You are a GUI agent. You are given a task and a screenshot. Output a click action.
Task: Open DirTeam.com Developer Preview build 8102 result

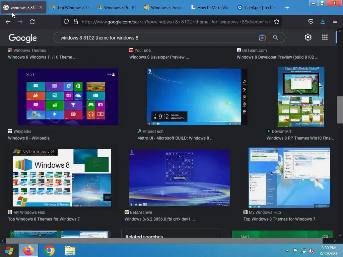[277, 57]
